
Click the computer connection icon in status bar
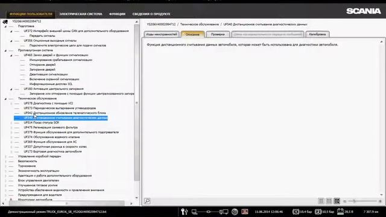pyautogui.click(x=195, y=212)
